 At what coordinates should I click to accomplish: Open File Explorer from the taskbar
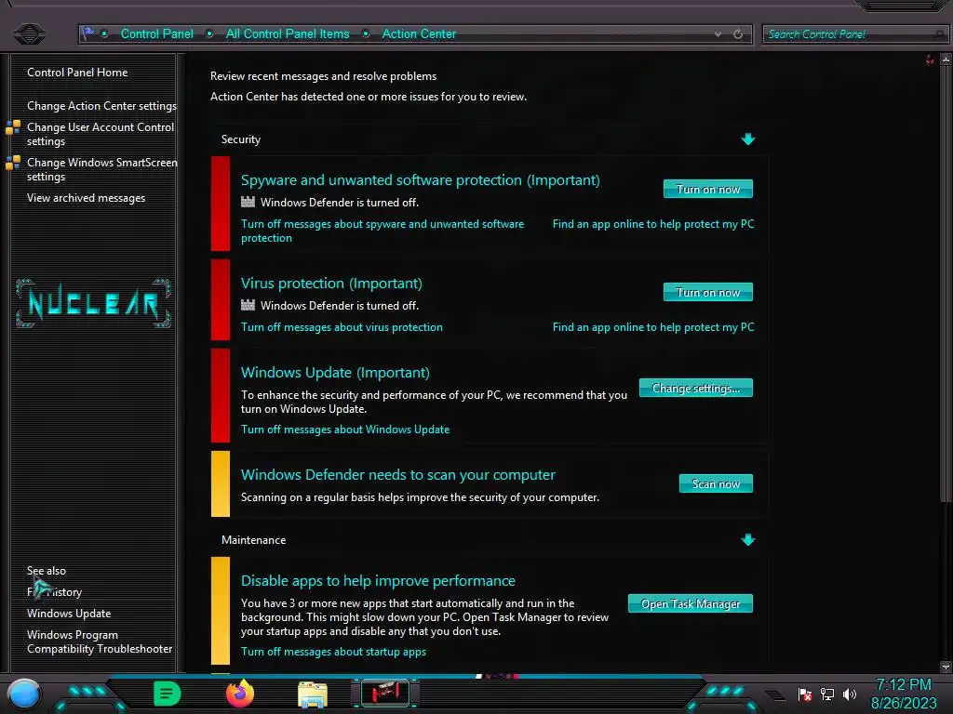coord(313,694)
